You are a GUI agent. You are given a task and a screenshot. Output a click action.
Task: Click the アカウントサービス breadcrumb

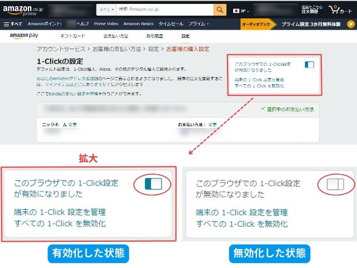61,49
